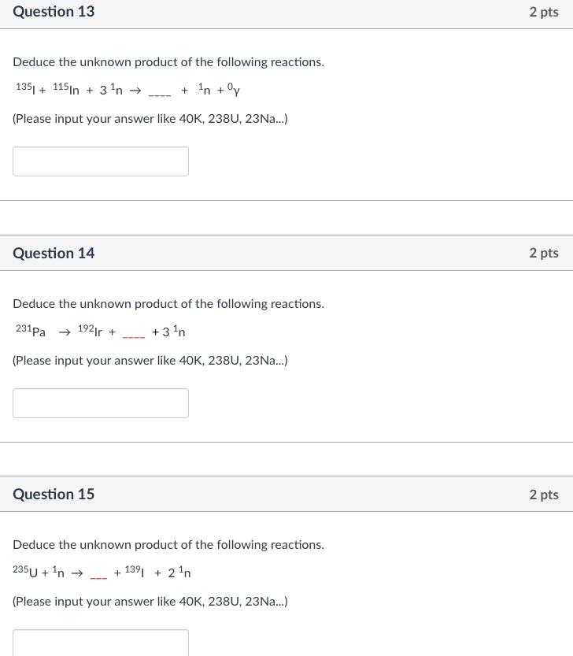This screenshot has height=656, width=573.
Task: Select the Question 13 header
Action: point(54,12)
